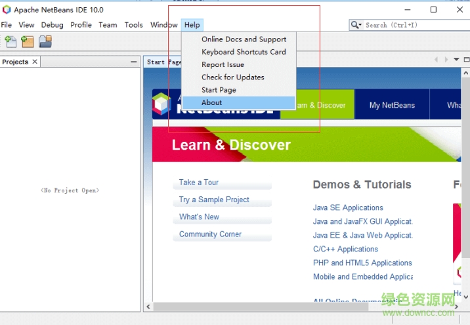Image resolution: width=470 pixels, height=325 pixels.
Task: Choose Online Docs and Support
Action: [238, 39]
